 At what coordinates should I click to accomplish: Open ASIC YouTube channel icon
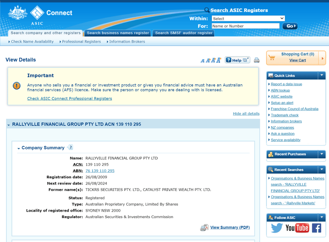(x=297, y=228)
